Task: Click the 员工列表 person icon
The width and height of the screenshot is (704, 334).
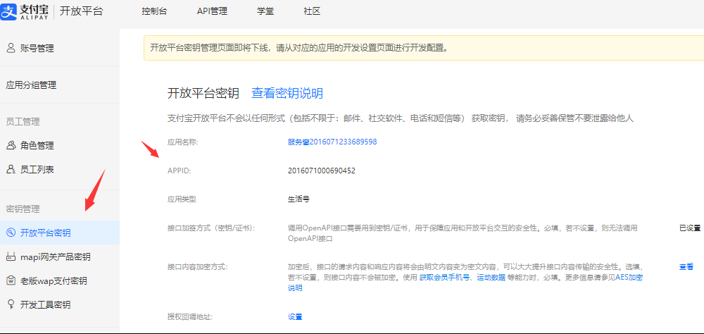Action: tap(11, 170)
